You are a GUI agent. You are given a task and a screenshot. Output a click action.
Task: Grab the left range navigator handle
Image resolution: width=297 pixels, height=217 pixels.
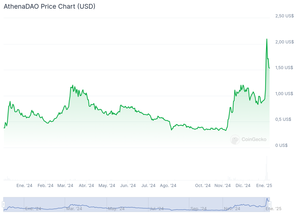tap(3, 204)
